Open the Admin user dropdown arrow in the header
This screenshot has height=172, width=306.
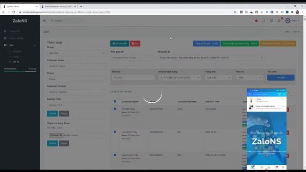(298, 21)
